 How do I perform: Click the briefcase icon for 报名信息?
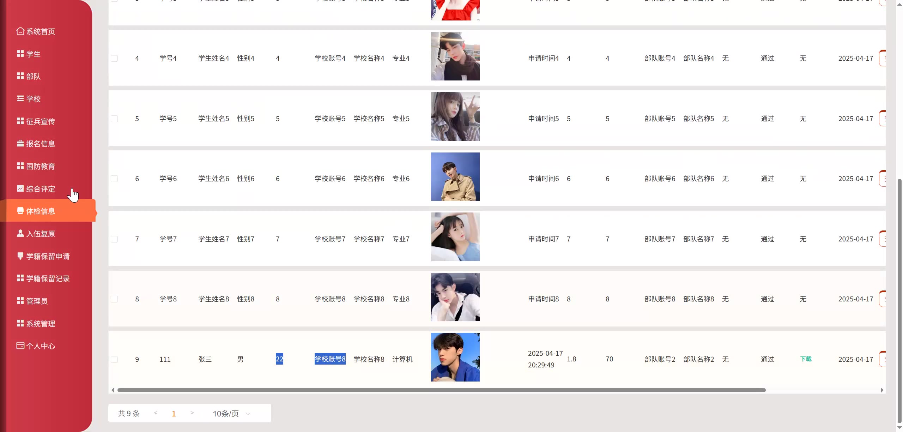tap(20, 143)
